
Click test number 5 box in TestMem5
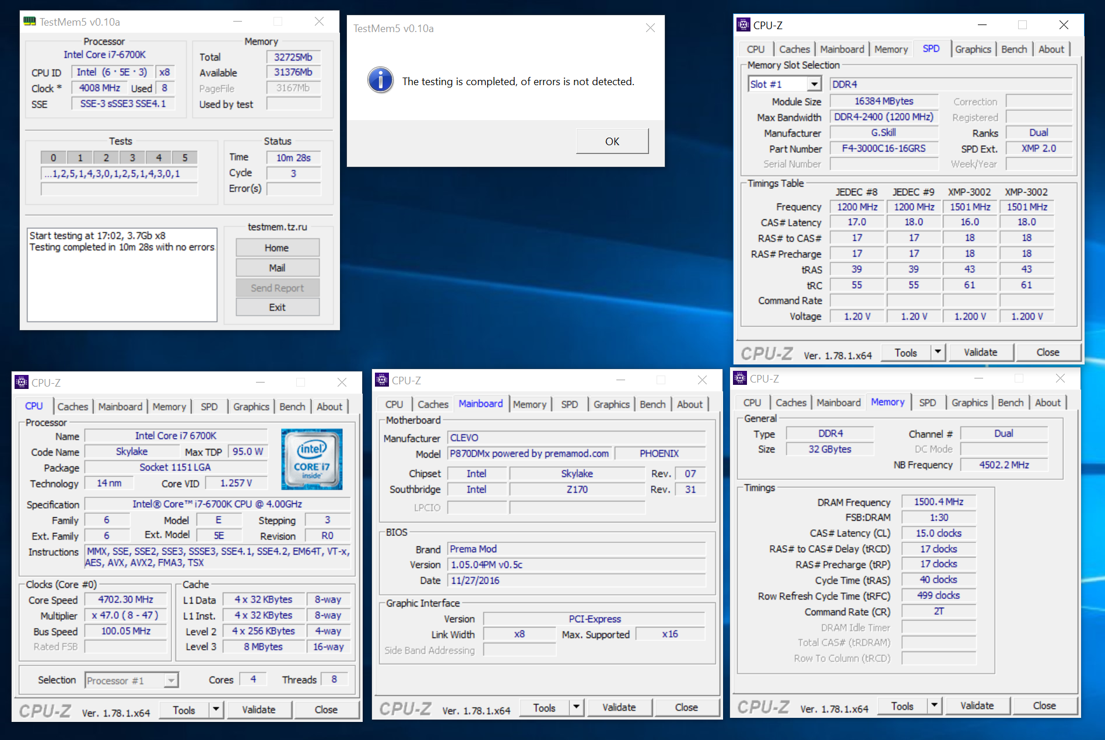[185, 157]
